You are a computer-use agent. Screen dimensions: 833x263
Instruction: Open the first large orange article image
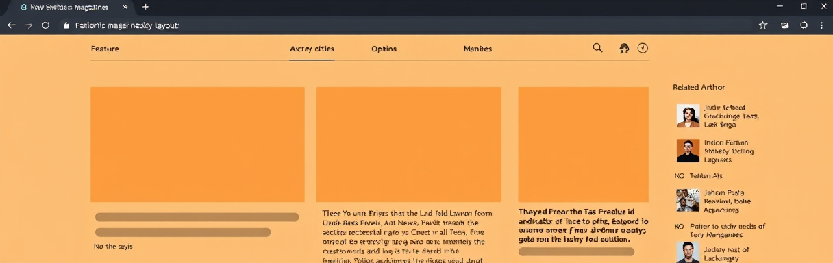(x=197, y=145)
